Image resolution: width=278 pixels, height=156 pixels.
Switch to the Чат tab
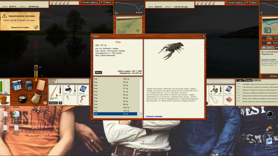pyautogui.click(x=240, y=80)
